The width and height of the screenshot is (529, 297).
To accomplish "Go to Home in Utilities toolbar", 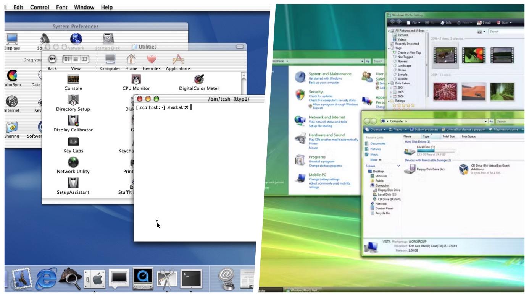I will click(x=131, y=62).
